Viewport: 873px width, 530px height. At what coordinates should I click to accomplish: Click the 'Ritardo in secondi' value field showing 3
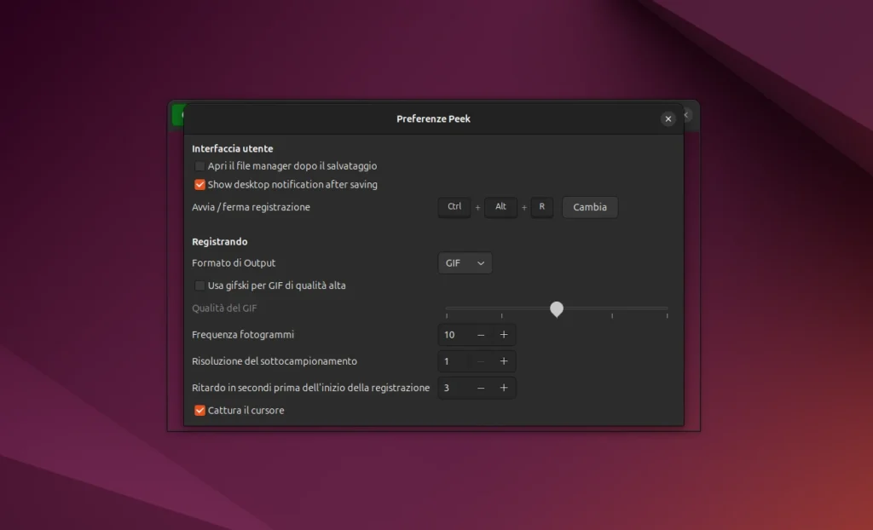click(454, 388)
